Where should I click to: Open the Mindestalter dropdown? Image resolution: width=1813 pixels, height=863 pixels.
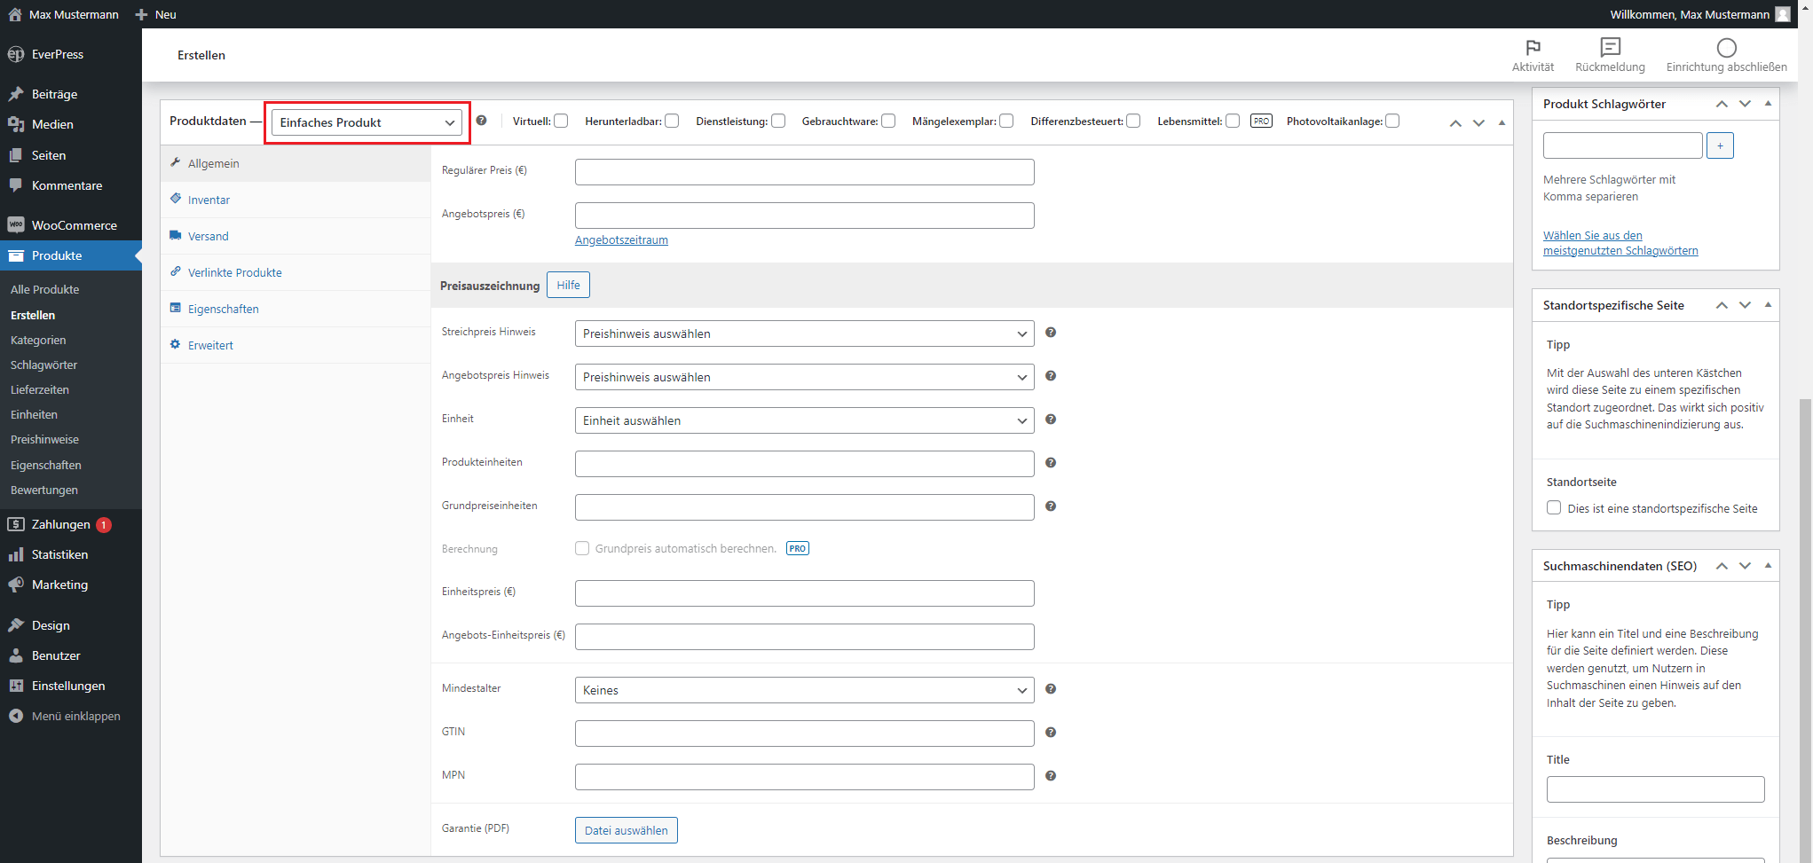[x=804, y=690]
